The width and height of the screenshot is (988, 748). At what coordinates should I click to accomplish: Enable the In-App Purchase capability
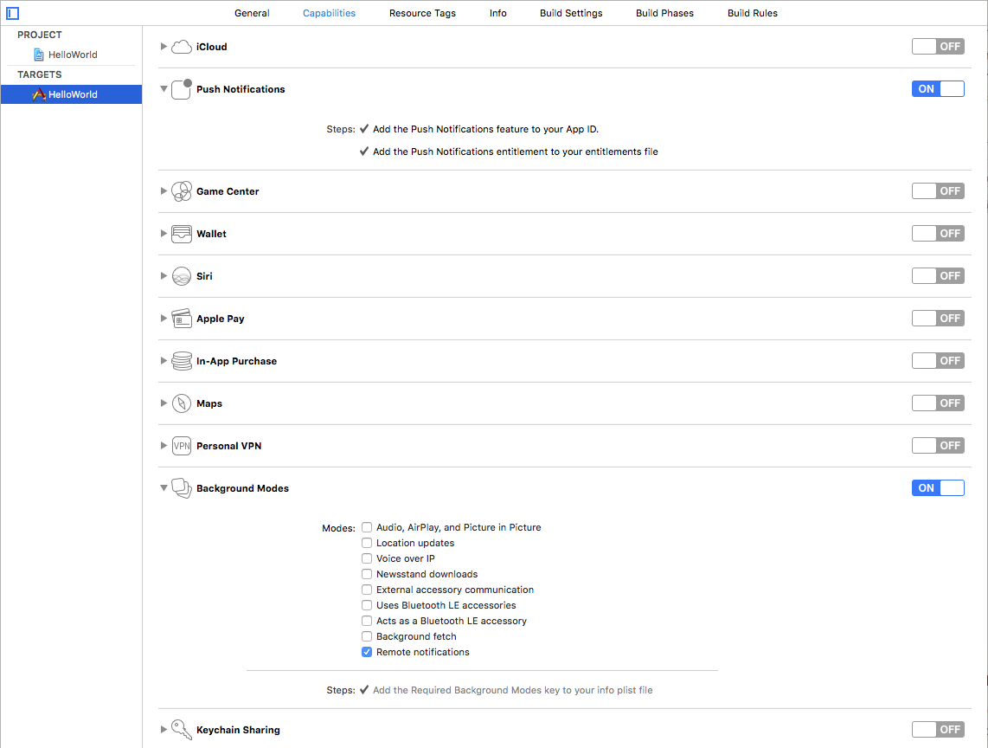click(x=938, y=360)
